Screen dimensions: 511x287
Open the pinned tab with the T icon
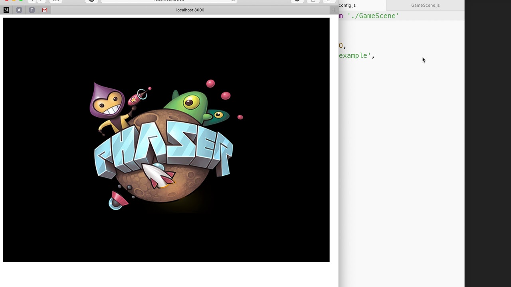[32, 10]
